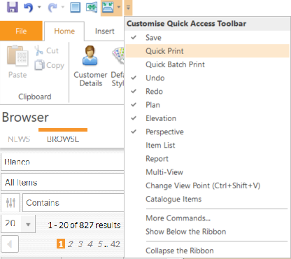Switch to Perspective view icon
291x259 pixels.
(108, 7)
